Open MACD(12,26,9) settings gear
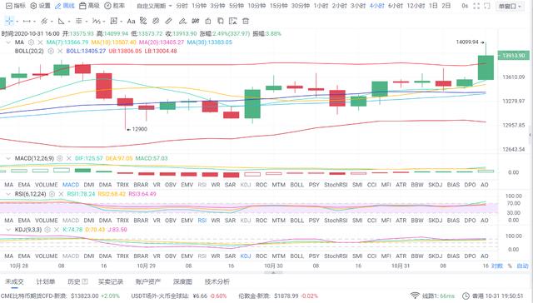 click(59, 158)
